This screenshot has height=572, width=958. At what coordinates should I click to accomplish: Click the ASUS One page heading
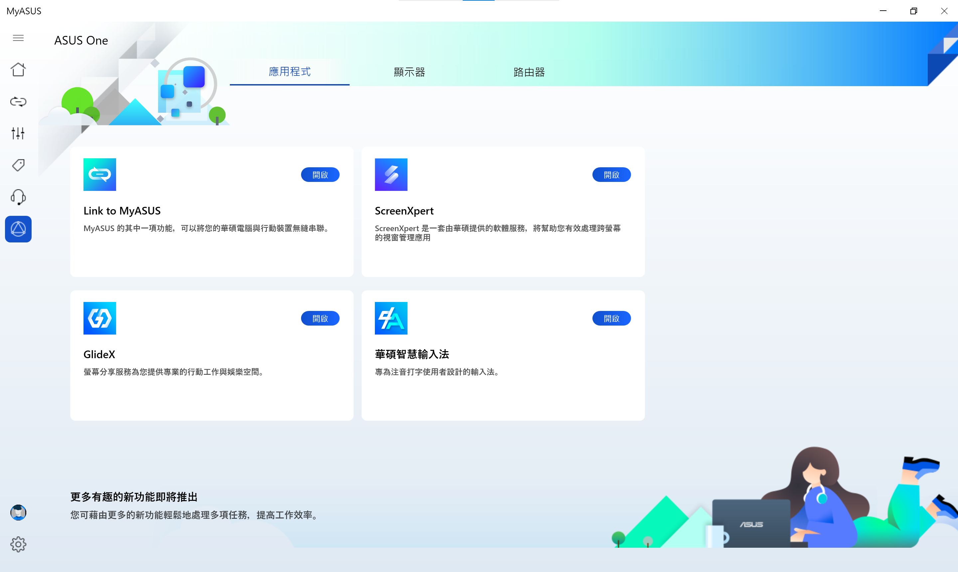tap(81, 41)
